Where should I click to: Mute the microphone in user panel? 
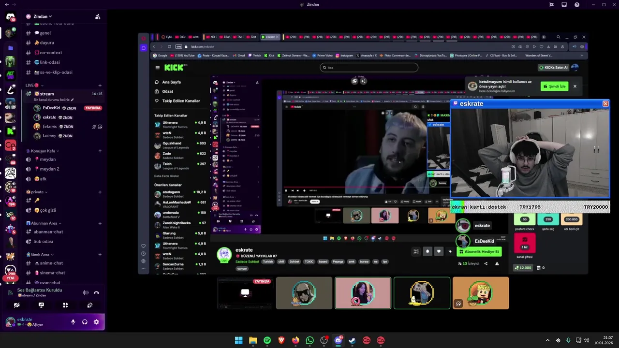coord(73,322)
